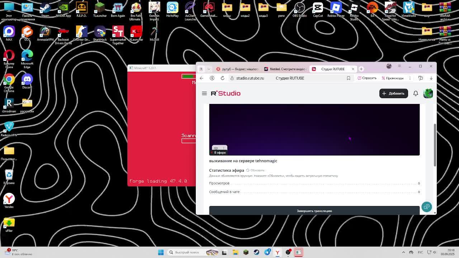Reload the page with the browser refresh icon
Viewport: 459px width, 258px height.
[x=222, y=78]
